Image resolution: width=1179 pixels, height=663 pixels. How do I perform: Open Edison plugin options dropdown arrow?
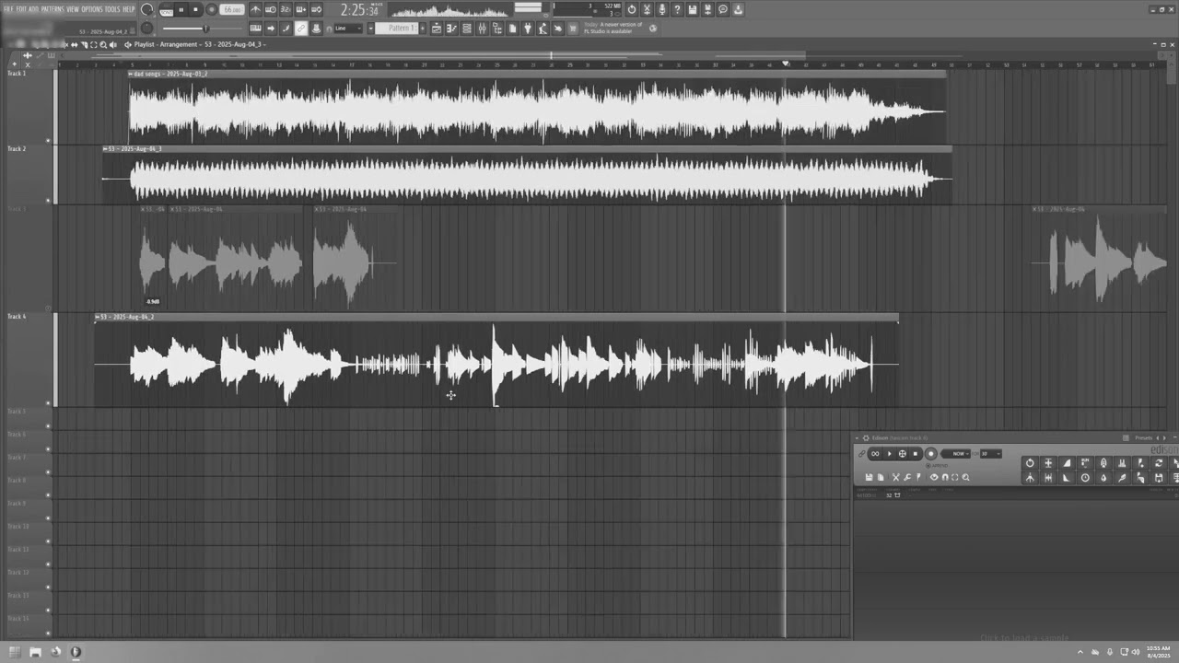click(857, 438)
